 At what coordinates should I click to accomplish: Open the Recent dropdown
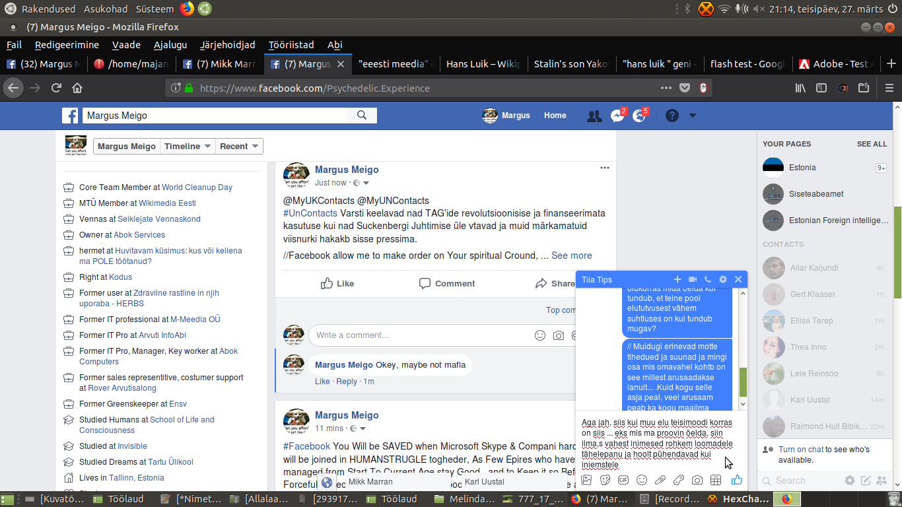coord(238,147)
